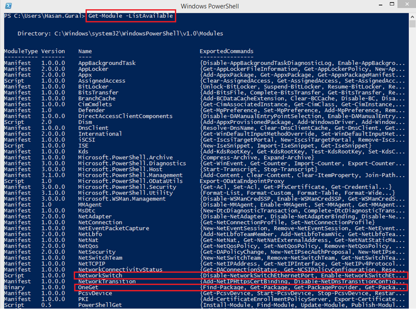
Task: Click the scrollbar up arrow
Action: 412,17
